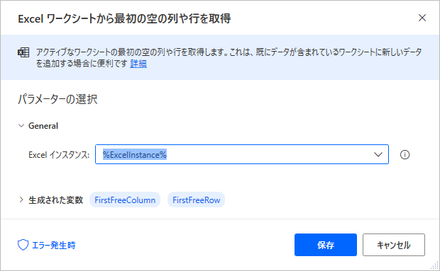Click the パラメーターの選択 heading

(x=57, y=99)
